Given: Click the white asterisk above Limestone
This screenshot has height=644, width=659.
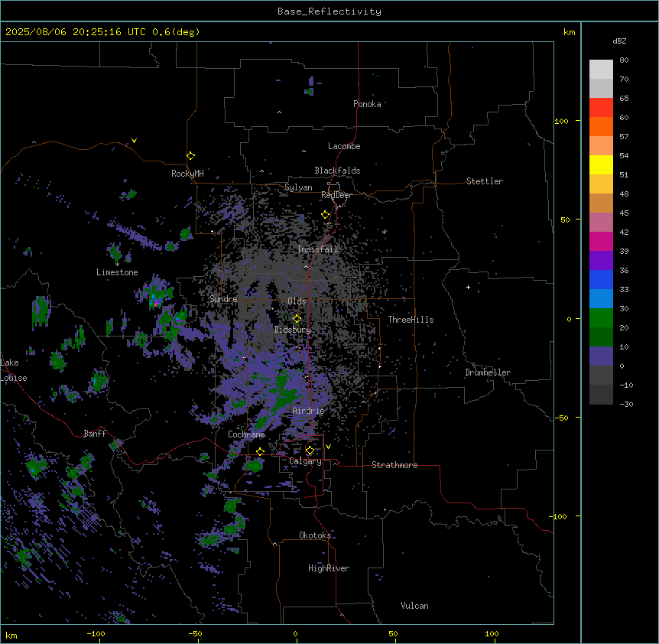Looking at the screenshot, I should click(117, 265).
